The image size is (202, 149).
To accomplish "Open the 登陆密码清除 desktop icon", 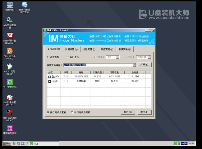I will pyautogui.click(x=10, y=116).
